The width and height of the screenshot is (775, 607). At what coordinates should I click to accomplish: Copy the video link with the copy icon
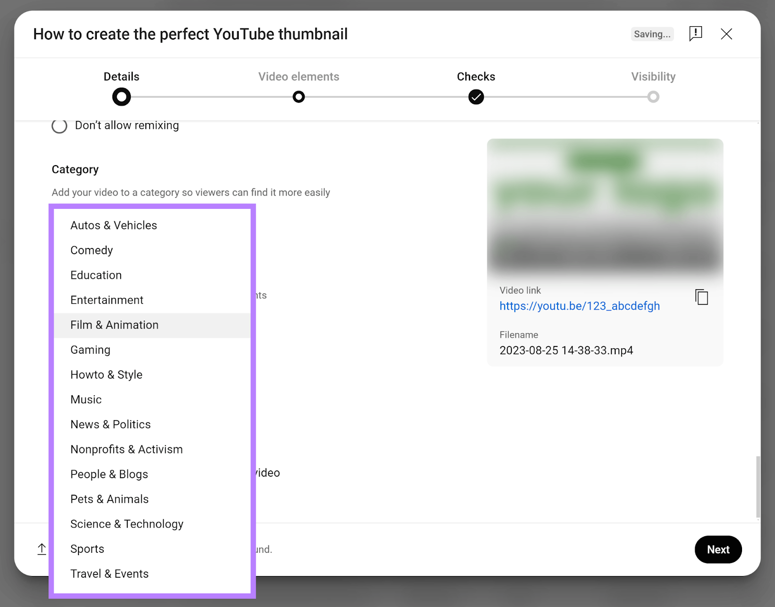coord(701,297)
